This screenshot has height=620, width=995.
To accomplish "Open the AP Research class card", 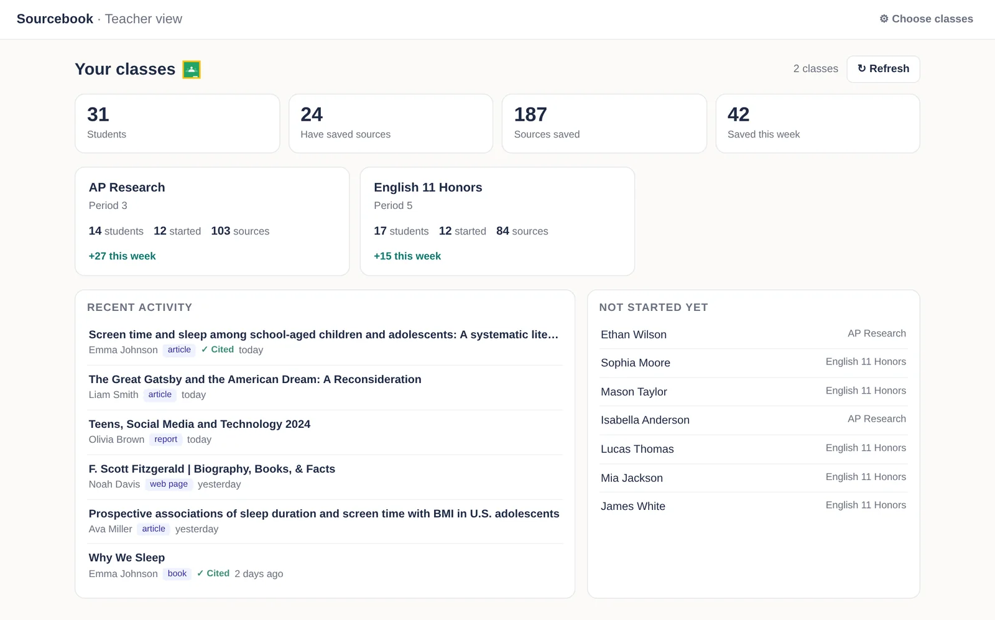I will 212,221.
